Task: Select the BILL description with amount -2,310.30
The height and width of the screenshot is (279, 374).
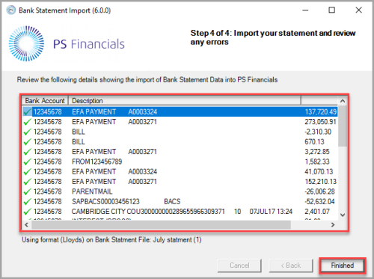Action: [x=79, y=132]
